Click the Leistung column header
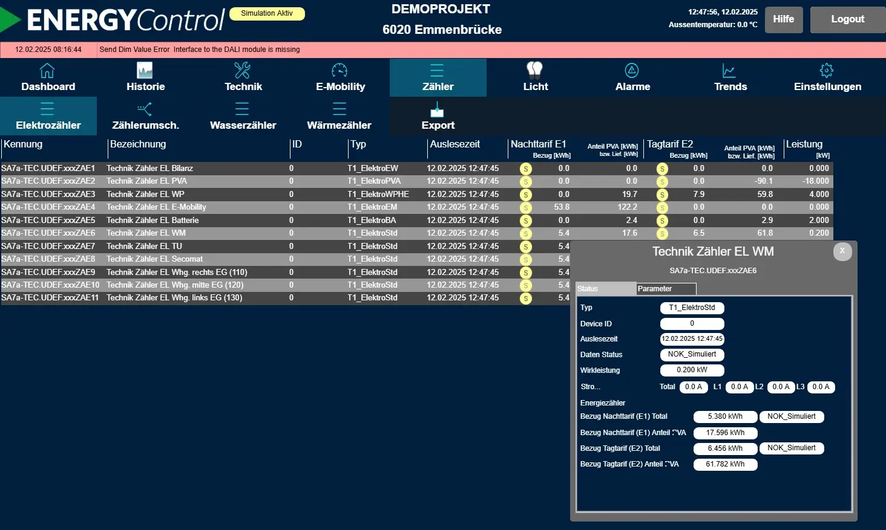This screenshot has width=886, height=530. pyautogui.click(x=804, y=144)
